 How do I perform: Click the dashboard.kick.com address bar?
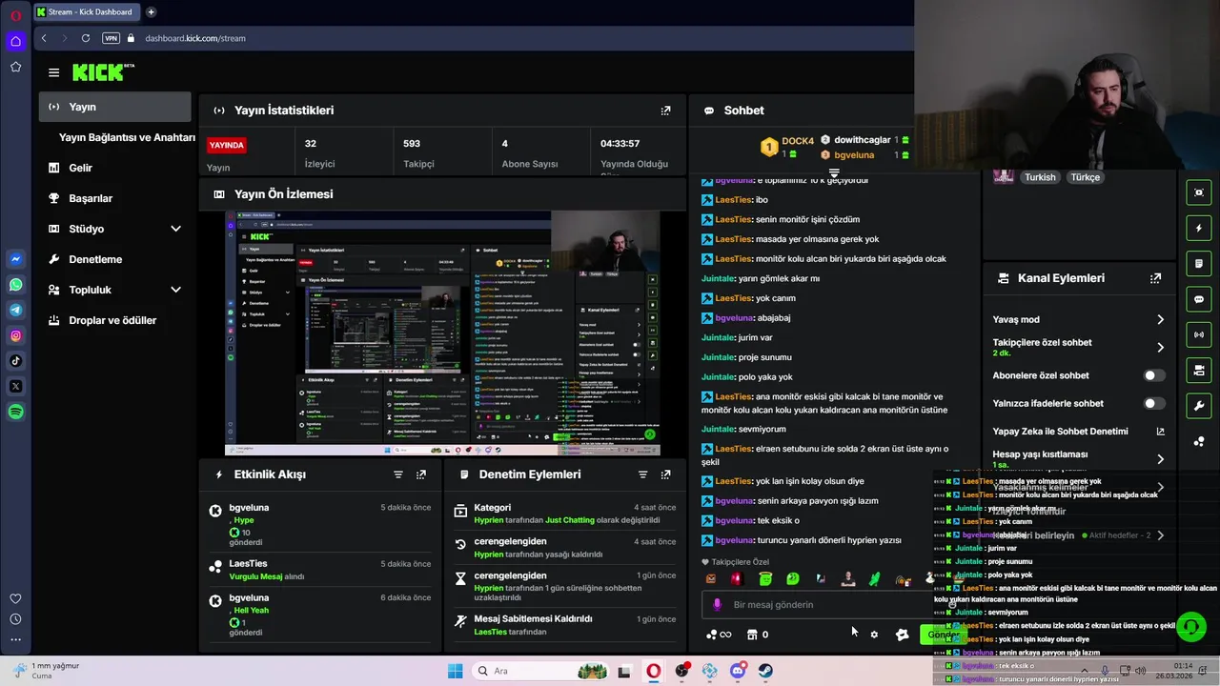coord(195,38)
